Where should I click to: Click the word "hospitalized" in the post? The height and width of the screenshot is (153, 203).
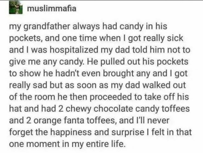coord(74,50)
